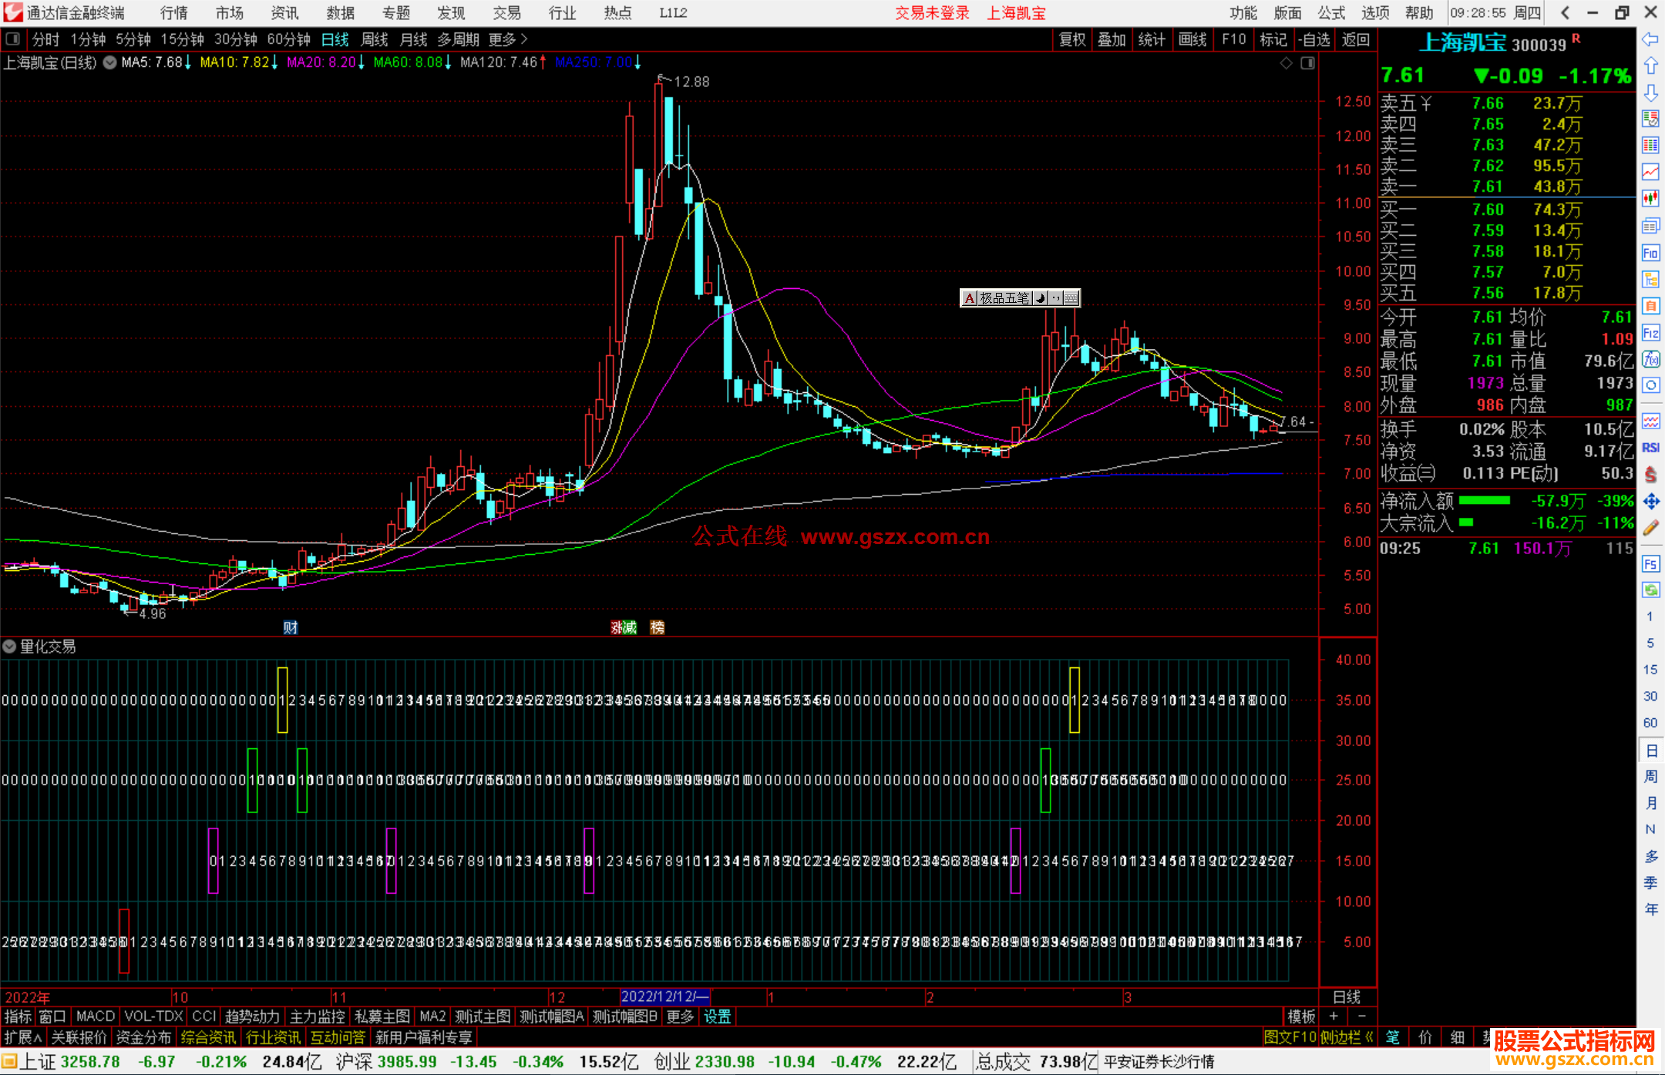Open the 行情 menu
The height and width of the screenshot is (1075, 1665).
tap(173, 13)
